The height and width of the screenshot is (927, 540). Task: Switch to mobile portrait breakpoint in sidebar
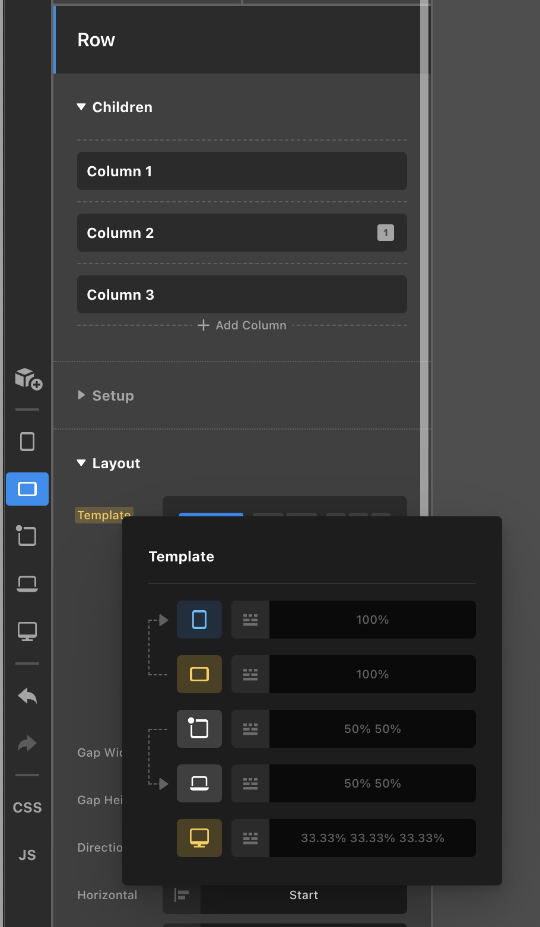tap(27, 442)
